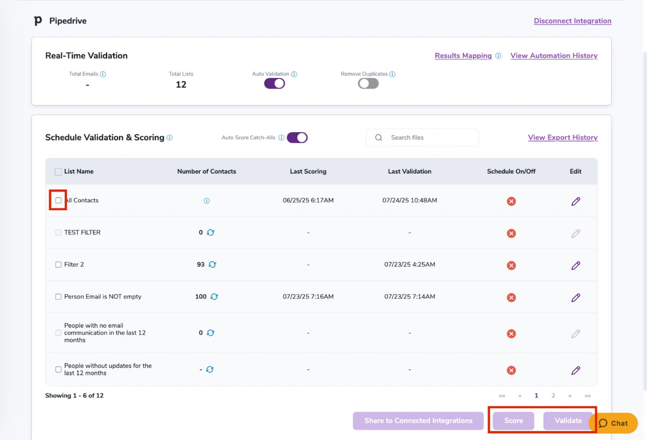Refresh count for People without updates list
This screenshot has width=647, height=440.
(210, 369)
